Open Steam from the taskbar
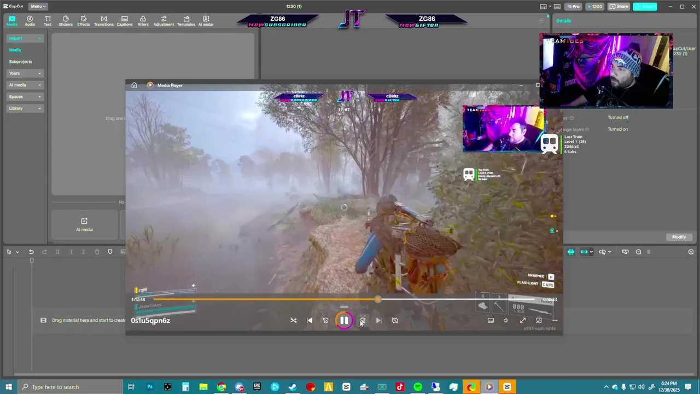This screenshot has height=394, width=700. click(293, 387)
